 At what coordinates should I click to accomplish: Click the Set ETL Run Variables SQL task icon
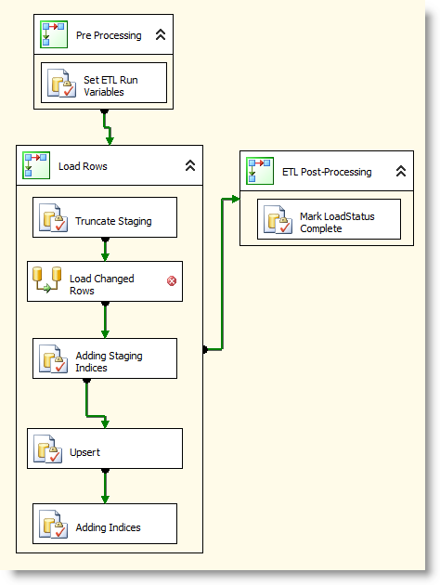[62, 83]
